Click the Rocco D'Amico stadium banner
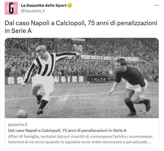 101,58
